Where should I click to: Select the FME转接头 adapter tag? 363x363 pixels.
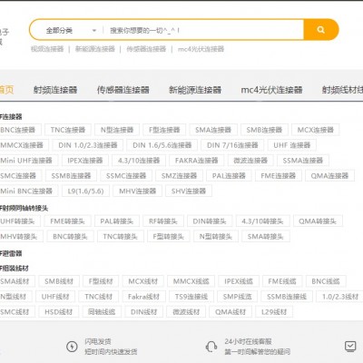pyautogui.click(x=67, y=221)
